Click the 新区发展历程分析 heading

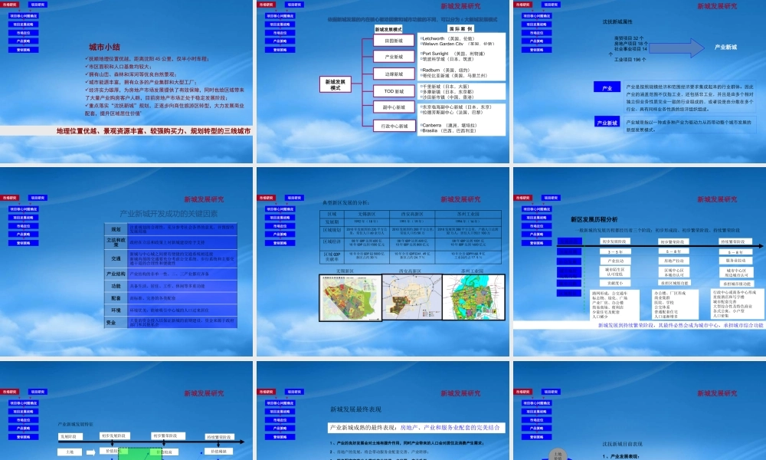coord(594,219)
